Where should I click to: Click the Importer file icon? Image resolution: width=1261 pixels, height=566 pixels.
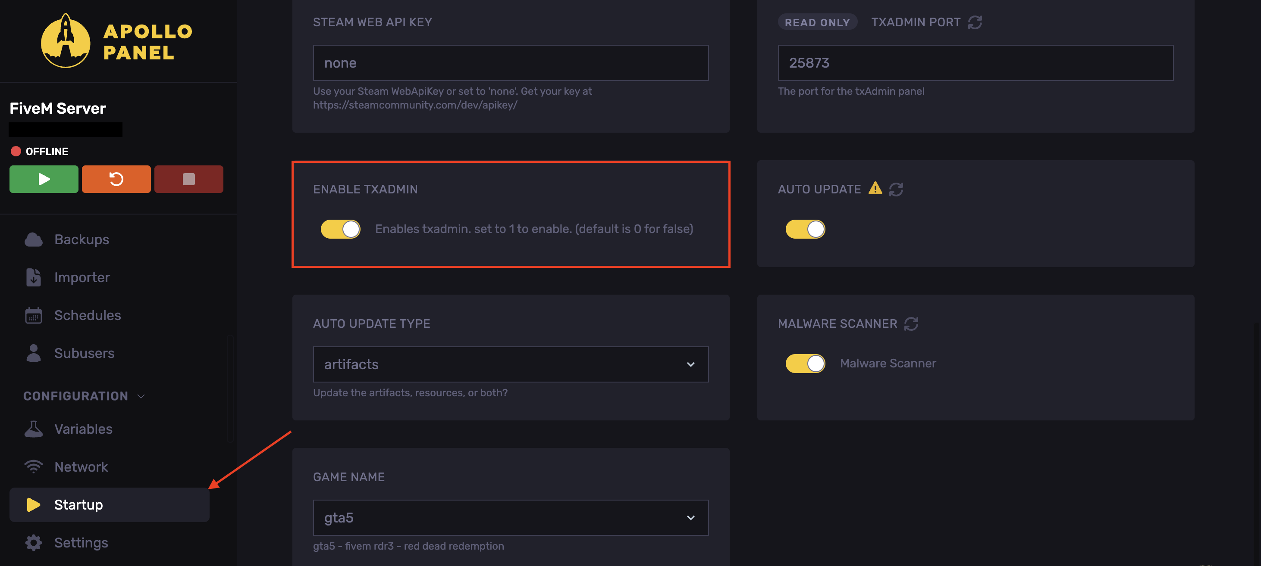click(33, 277)
